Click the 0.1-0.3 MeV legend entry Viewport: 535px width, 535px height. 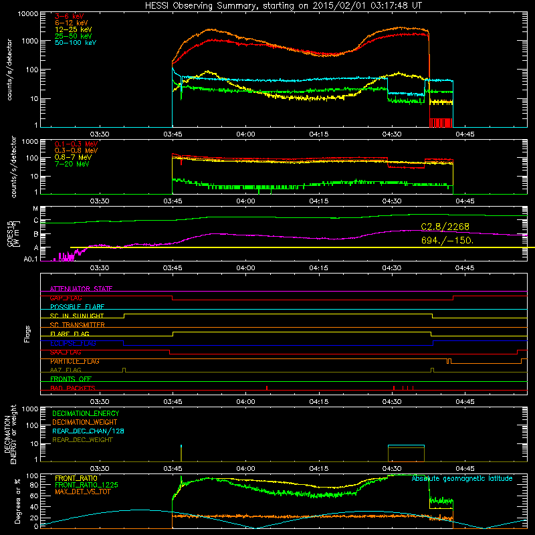pyautogui.click(x=76, y=144)
